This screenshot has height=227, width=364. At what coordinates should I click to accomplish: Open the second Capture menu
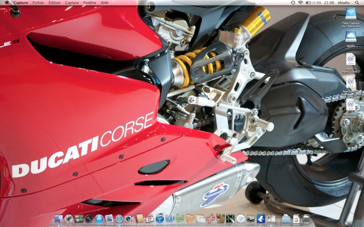pos(72,3)
